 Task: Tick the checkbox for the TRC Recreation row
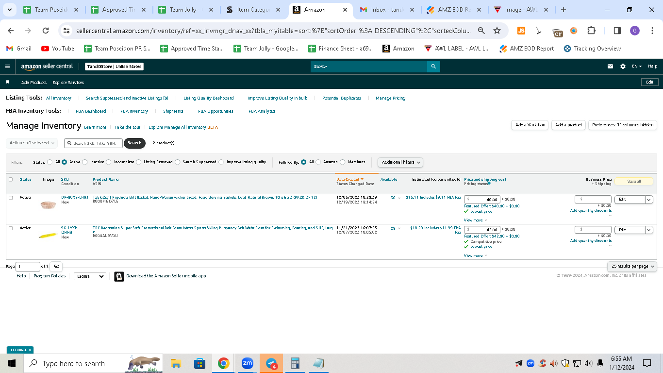tap(11, 228)
